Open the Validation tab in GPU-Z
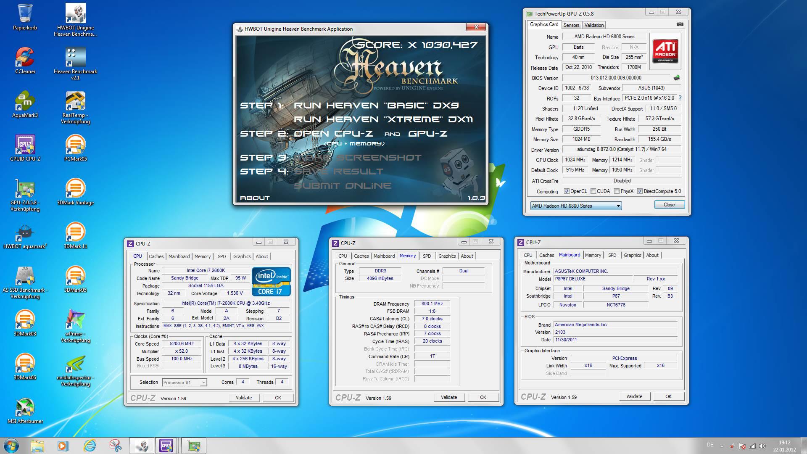 pyautogui.click(x=594, y=25)
